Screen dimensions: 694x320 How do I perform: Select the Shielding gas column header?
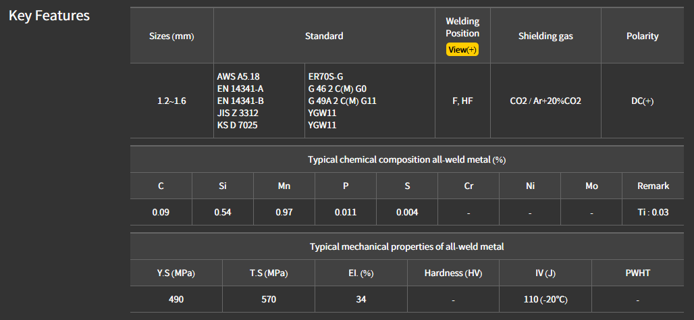click(545, 36)
